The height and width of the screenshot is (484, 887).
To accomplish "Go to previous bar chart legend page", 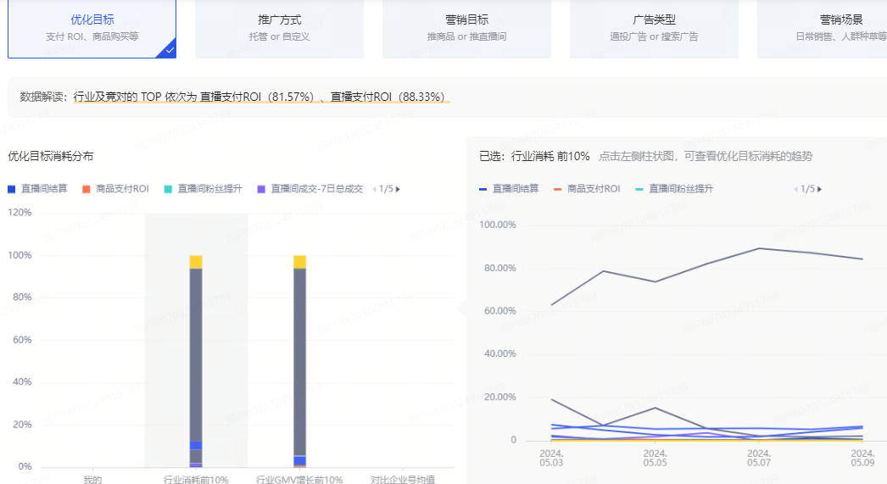I will tap(374, 189).
